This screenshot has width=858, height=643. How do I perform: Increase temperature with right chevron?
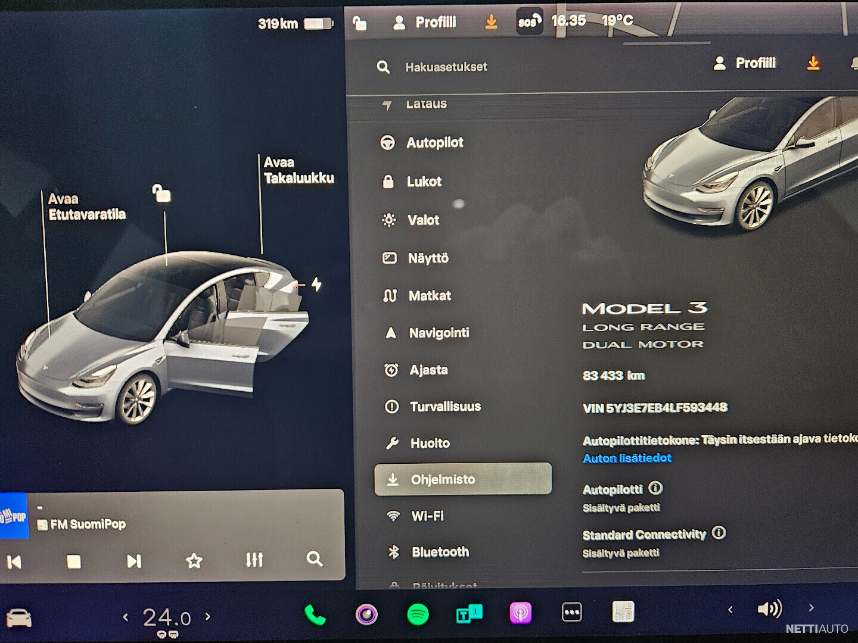(x=208, y=617)
